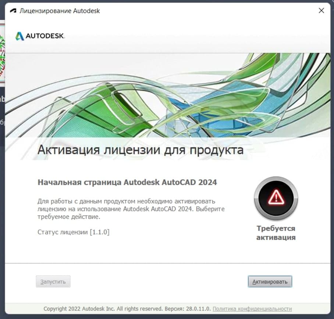Select the Требуется активация status label
The width and height of the screenshot is (334, 319).
pos(276,233)
